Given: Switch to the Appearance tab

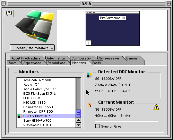Looking at the screenshot, I should click(32, 63).
